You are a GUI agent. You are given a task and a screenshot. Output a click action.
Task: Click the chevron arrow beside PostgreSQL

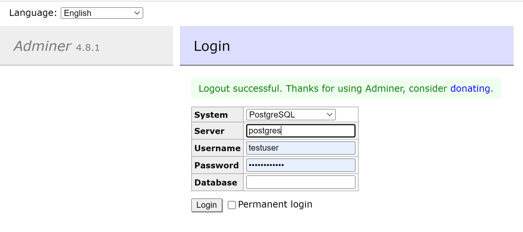pyautogui.click(x=329, y=115)
